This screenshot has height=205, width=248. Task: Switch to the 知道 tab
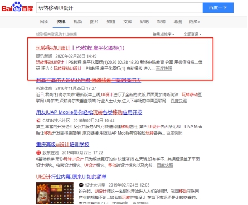click(x=111, y=22)
